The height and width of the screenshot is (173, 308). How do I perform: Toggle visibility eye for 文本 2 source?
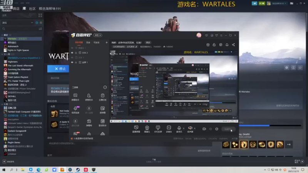[72, 53]
